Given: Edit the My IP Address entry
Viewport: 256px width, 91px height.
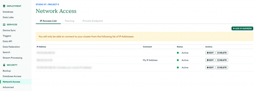Looking at the screenshot, I should click(210, 60).
